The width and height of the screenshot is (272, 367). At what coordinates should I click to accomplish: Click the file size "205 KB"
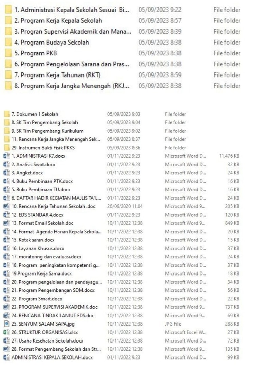click(232, 206)
